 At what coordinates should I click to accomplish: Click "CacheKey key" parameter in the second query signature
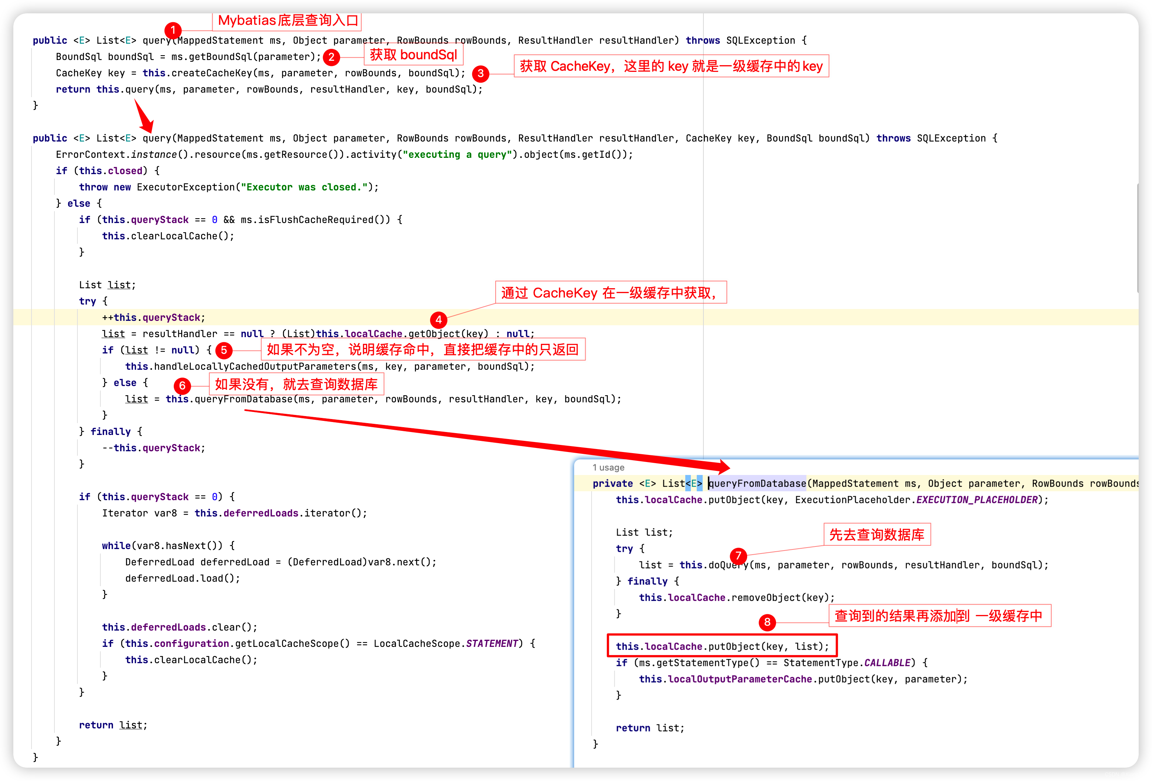(x=720, y=138)
